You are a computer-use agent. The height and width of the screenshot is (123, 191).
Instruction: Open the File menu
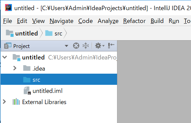(x=7, y=21)
